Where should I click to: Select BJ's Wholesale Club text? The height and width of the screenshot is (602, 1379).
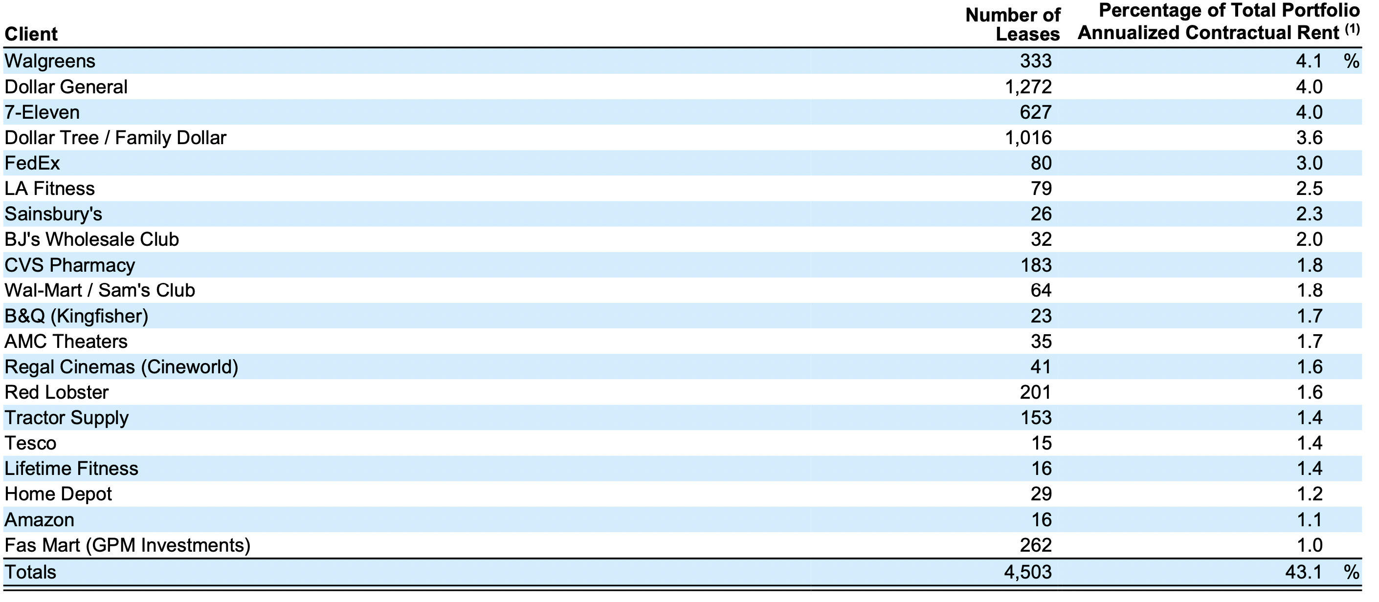(x=91, y=239)
